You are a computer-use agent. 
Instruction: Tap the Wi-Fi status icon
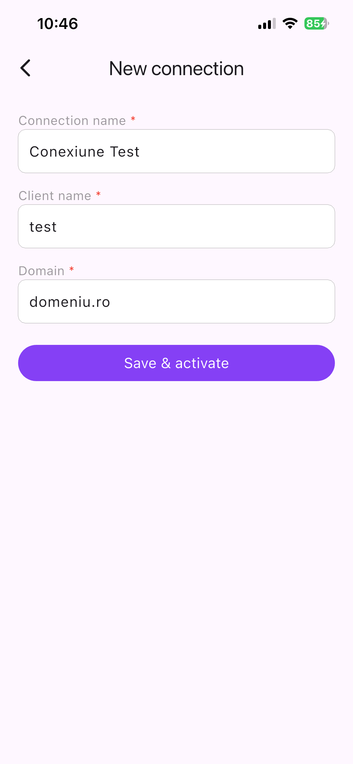point(290,24)
